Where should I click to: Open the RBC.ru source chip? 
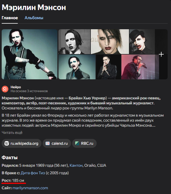click(x=84, y=143)
